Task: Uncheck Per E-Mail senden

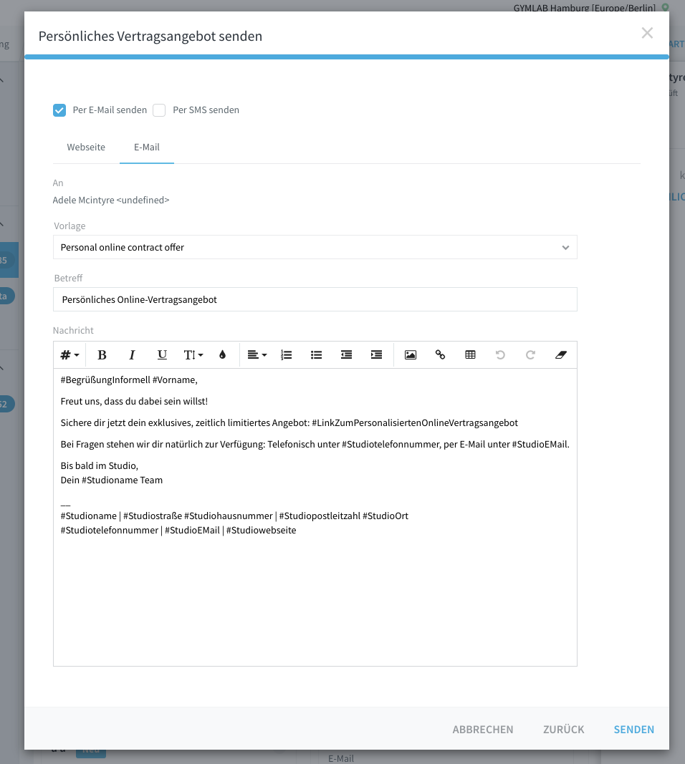Action: coord(59,110)
